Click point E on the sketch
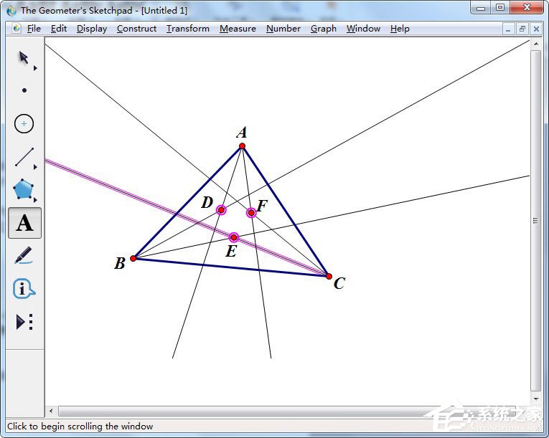Screen dimensions: 549x438 233,237
